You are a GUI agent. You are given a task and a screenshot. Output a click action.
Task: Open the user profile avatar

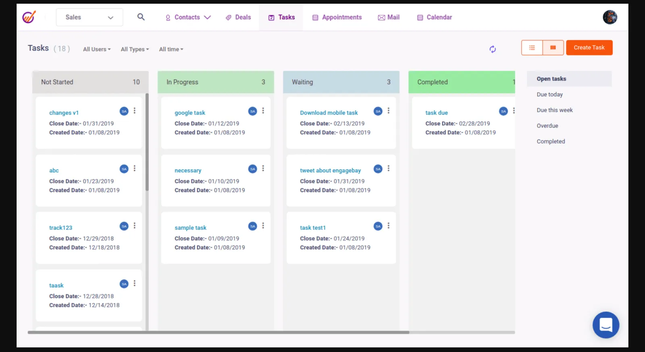(610, 17)
